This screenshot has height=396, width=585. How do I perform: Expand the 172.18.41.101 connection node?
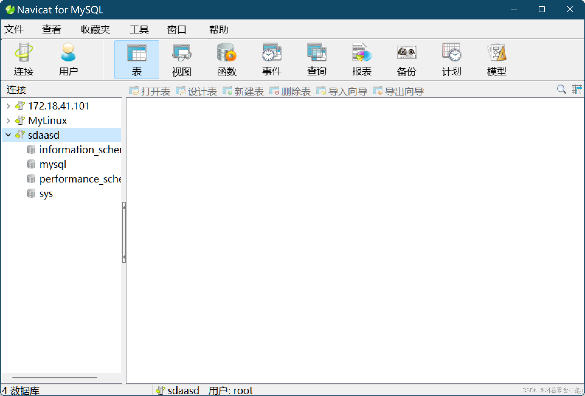[8, 106]
